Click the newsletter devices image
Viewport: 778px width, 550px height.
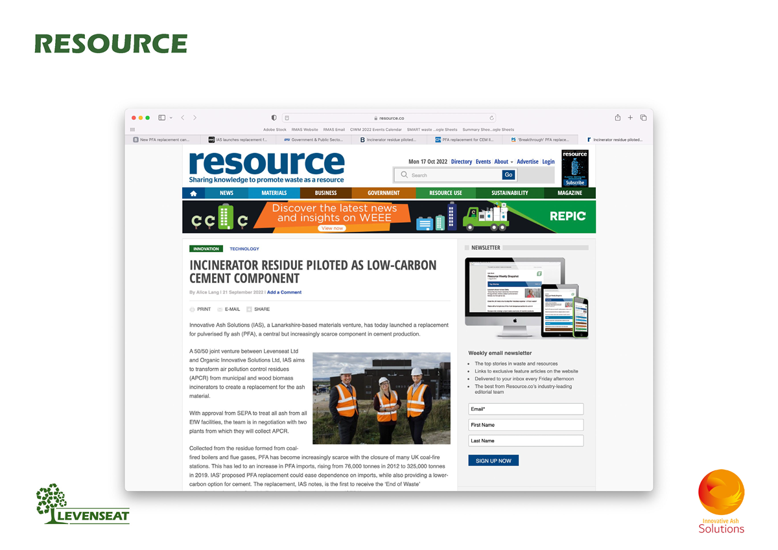click(526, 298)
